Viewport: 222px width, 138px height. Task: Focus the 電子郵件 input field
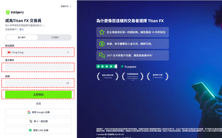coord(38,67)
